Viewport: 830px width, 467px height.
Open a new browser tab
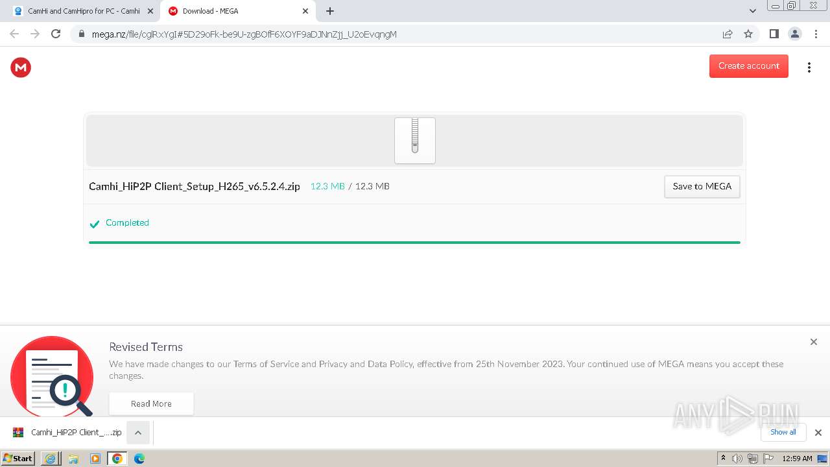pyautogui.click(x=330, y=11)
